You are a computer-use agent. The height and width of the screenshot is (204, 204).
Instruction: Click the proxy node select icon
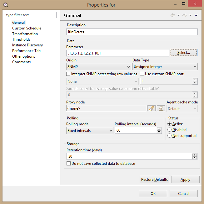[151, 108]
